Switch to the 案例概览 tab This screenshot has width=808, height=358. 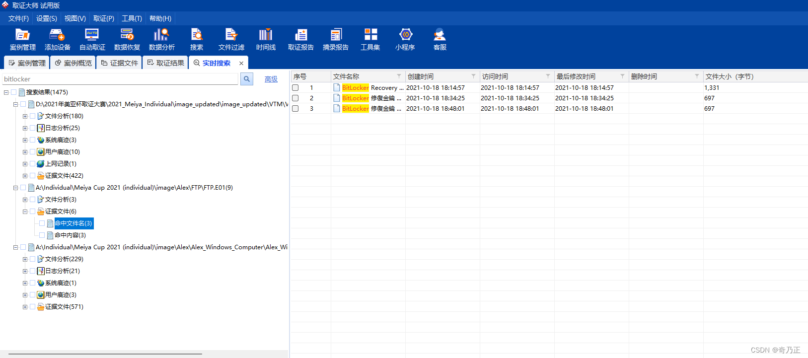(x=73, y=63)
